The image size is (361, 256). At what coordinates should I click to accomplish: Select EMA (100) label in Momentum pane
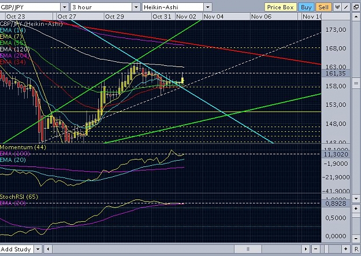tap(15, 154)
